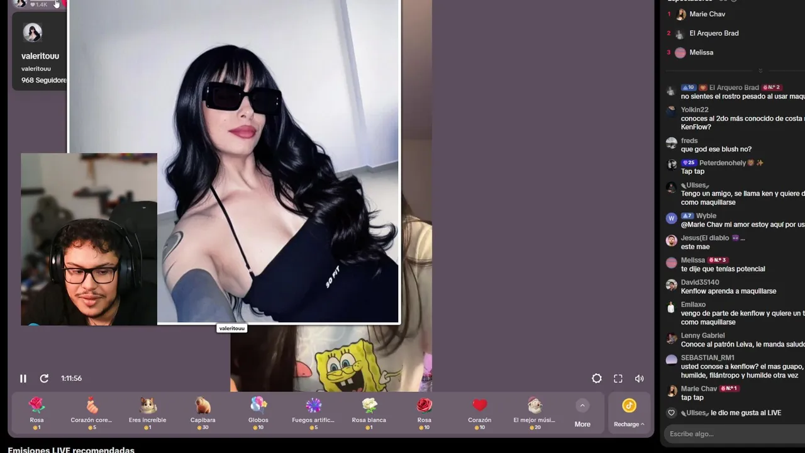Click the 'Escribe algo...' chat input
Viewport: 805px width, 453px height.
pyautogui.click(x=735, y=434)
